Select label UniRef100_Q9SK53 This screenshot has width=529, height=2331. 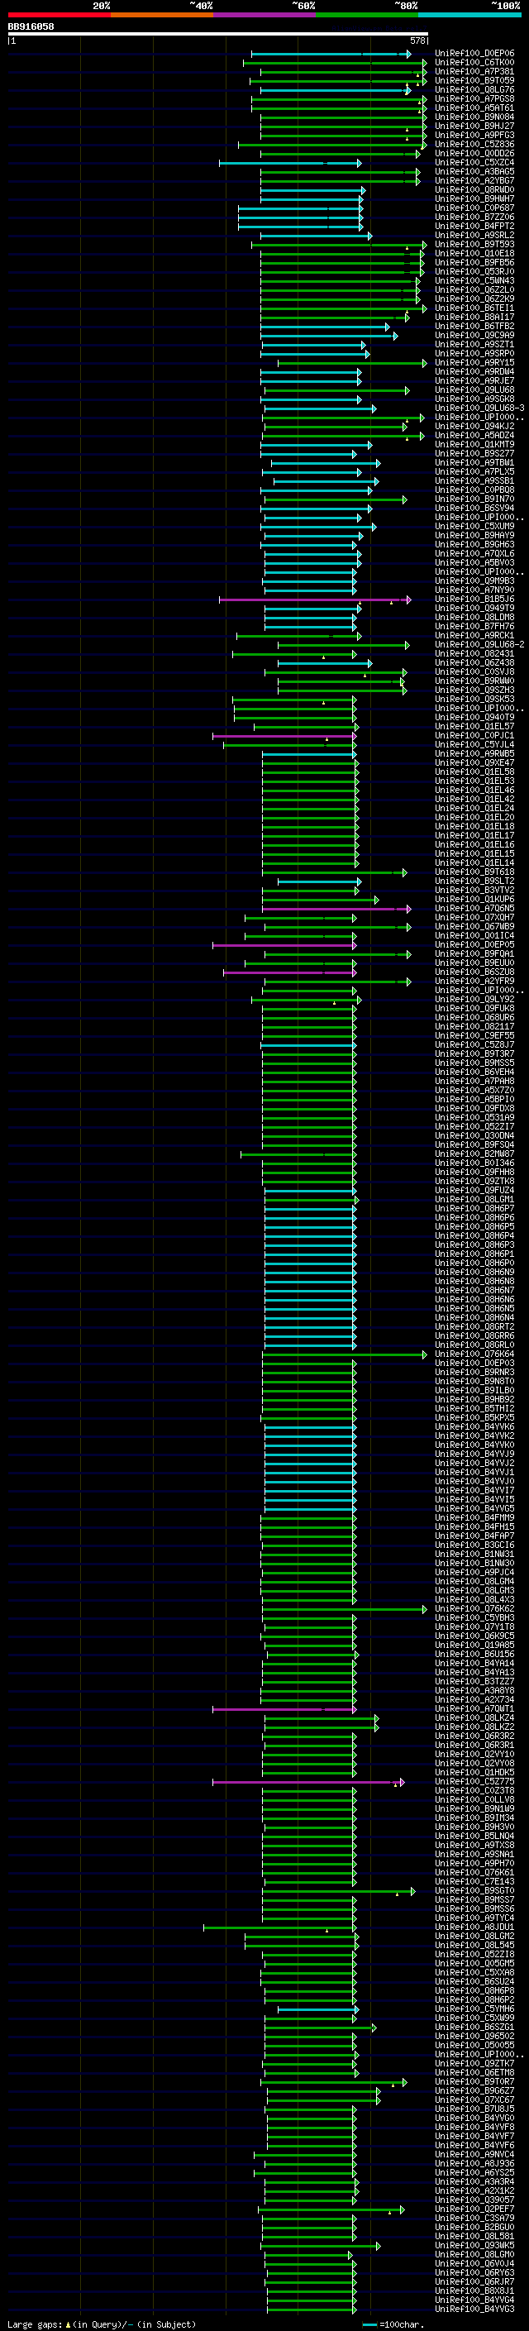pyautogui.click(x=474, y=699)
